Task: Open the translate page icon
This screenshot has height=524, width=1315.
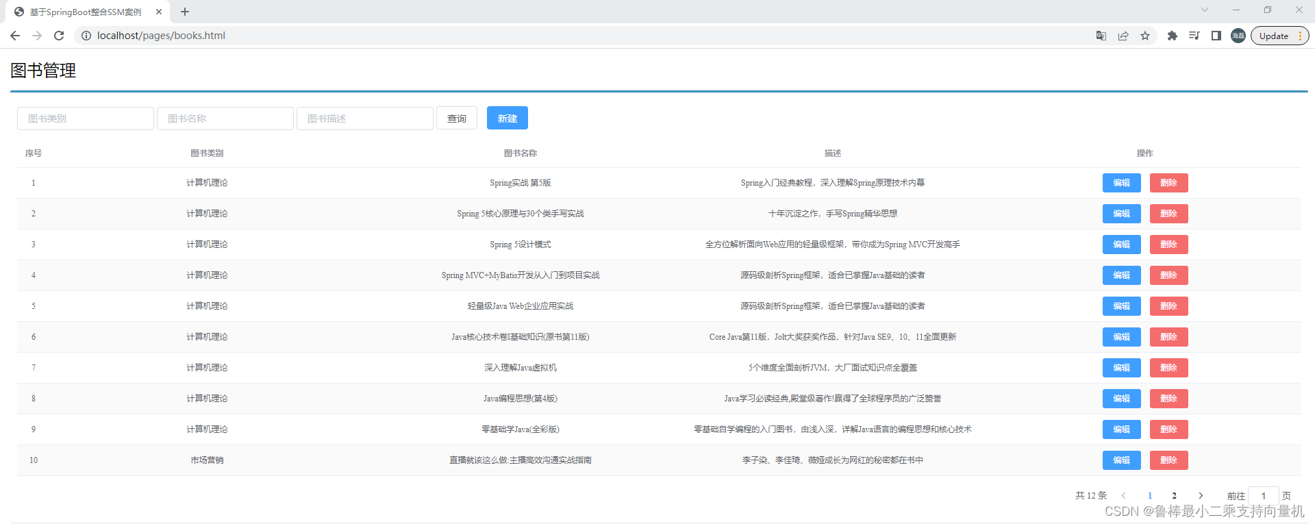Action: tap(1101, 36)
